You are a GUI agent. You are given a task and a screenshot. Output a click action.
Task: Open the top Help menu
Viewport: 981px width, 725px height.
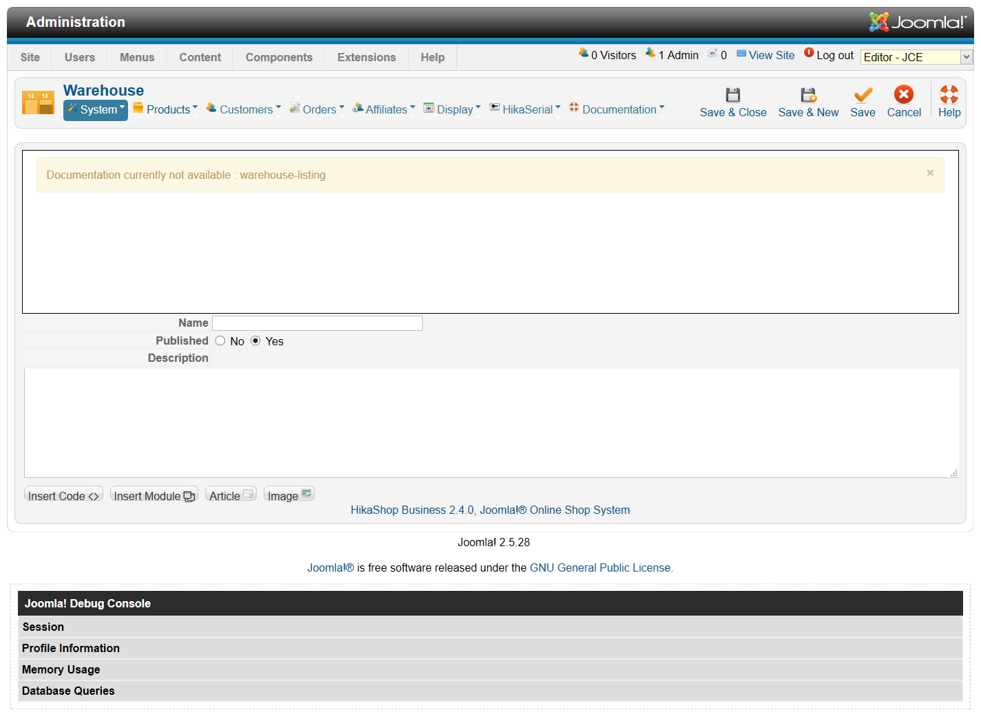coord(432,57)
